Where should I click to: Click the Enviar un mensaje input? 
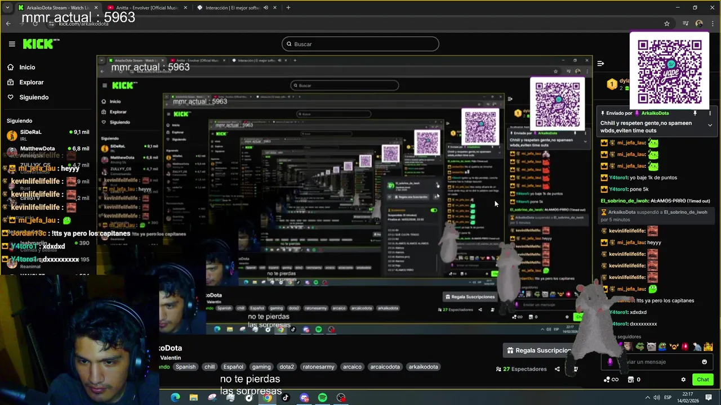coord(656,362)
